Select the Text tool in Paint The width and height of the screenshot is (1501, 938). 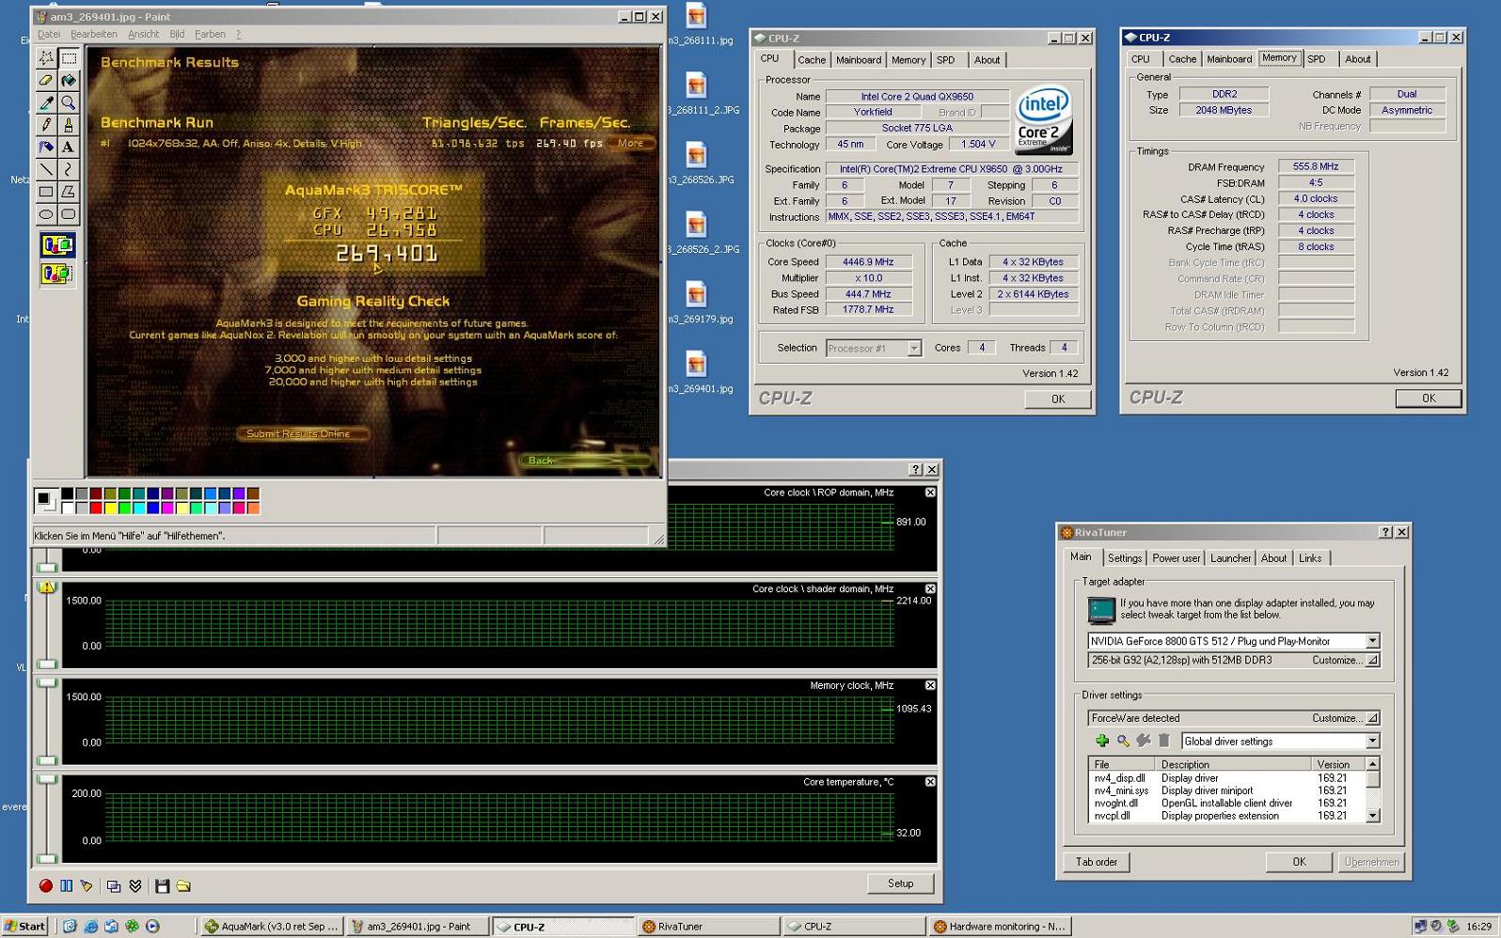click(69, 147)
